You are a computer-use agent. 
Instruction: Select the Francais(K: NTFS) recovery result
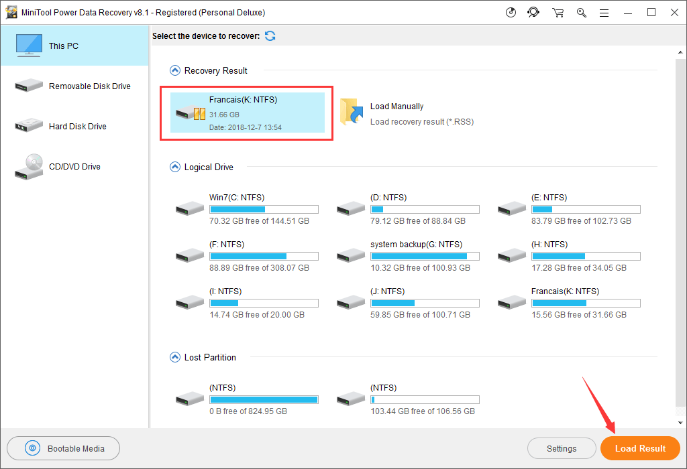247,113
